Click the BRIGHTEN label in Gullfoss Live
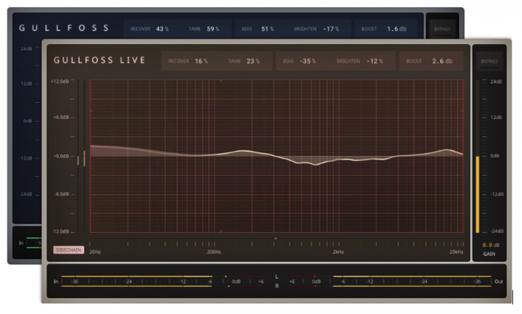 point(348,61)
